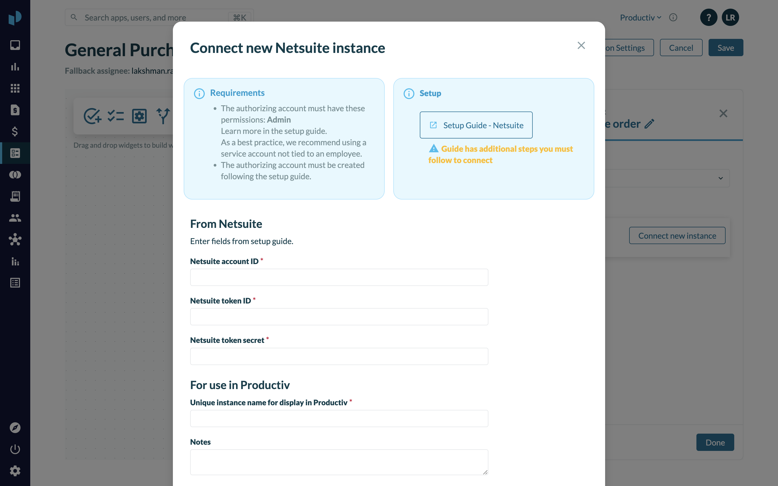Open the apps grid sidebar icon
Image resolution: width=778 pixels, height=486 pixels.
click(x=15, y=88)
